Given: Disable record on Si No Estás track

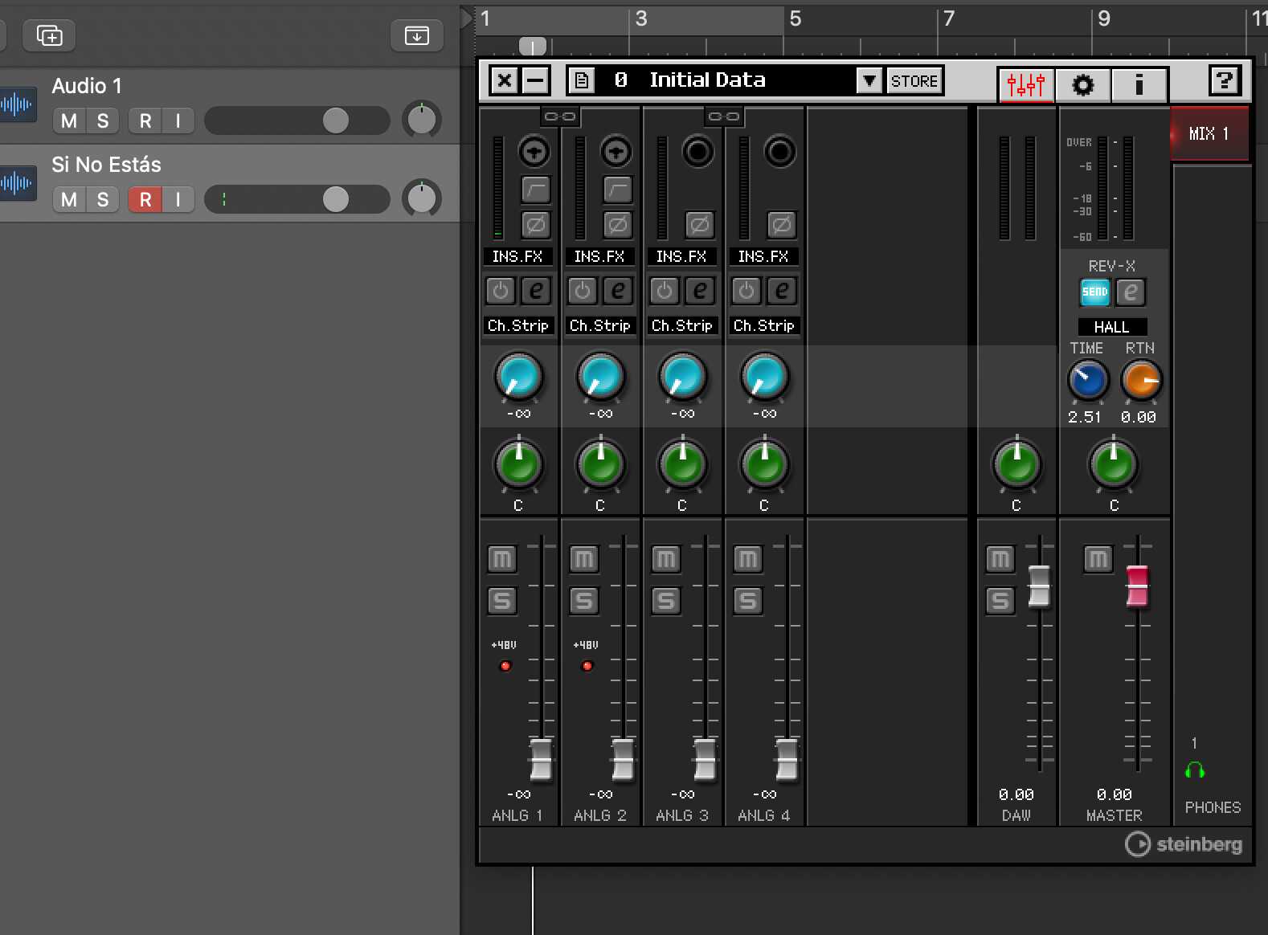Looking at the screenshot, I should coord(145,199).
